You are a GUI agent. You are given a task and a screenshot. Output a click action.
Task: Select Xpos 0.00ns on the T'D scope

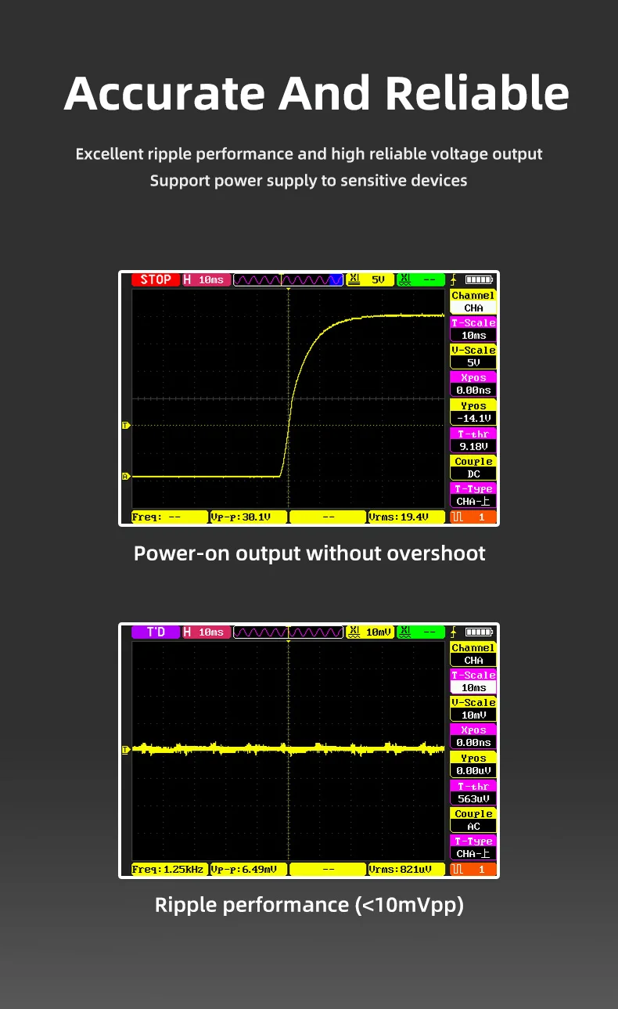pos(473,737)
